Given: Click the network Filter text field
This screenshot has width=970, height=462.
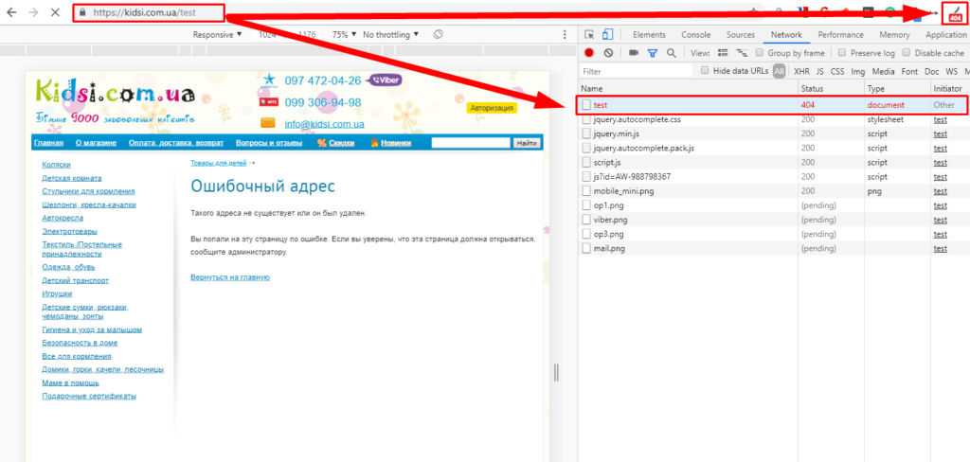Looking at the screenshot, I should pyautogui.click(x=637, y=71).
